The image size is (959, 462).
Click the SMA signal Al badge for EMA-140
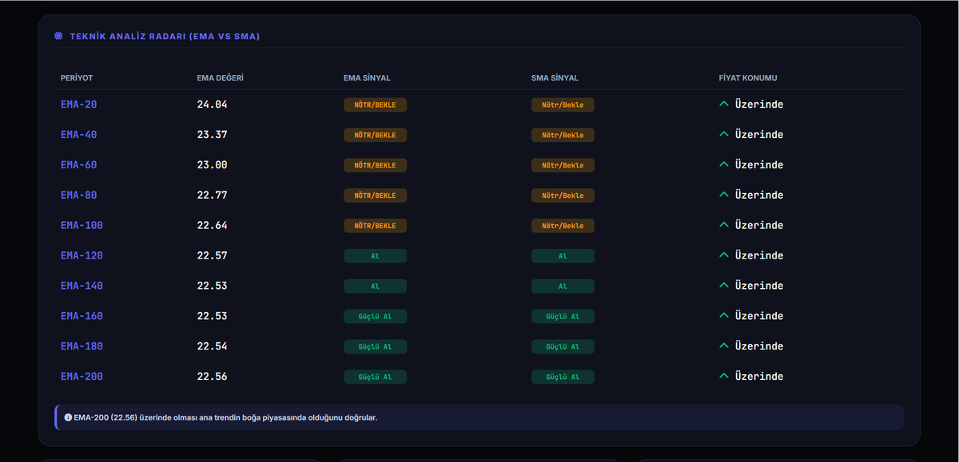pyautogui.click(x=563, y=286)
